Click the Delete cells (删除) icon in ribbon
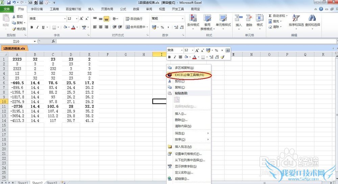The image size is (338, 184). coord(249,18)
